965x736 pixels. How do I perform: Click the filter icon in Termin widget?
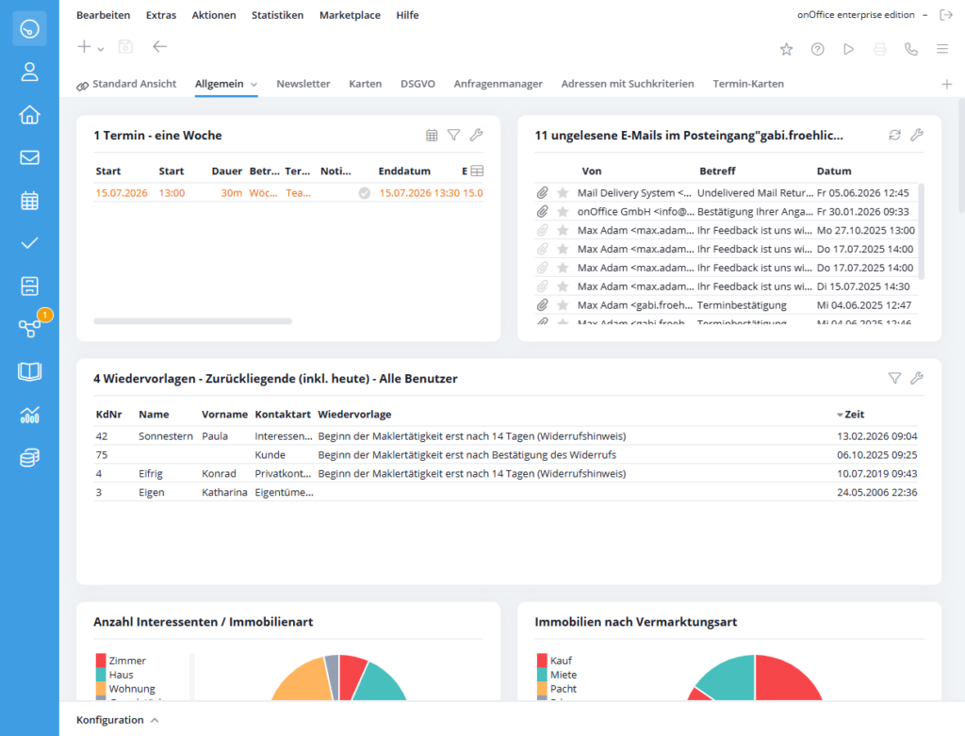tap(453, 136)
